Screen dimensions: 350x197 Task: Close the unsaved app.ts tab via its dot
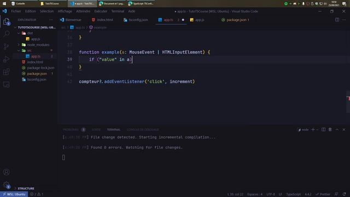tap(183, 20)
